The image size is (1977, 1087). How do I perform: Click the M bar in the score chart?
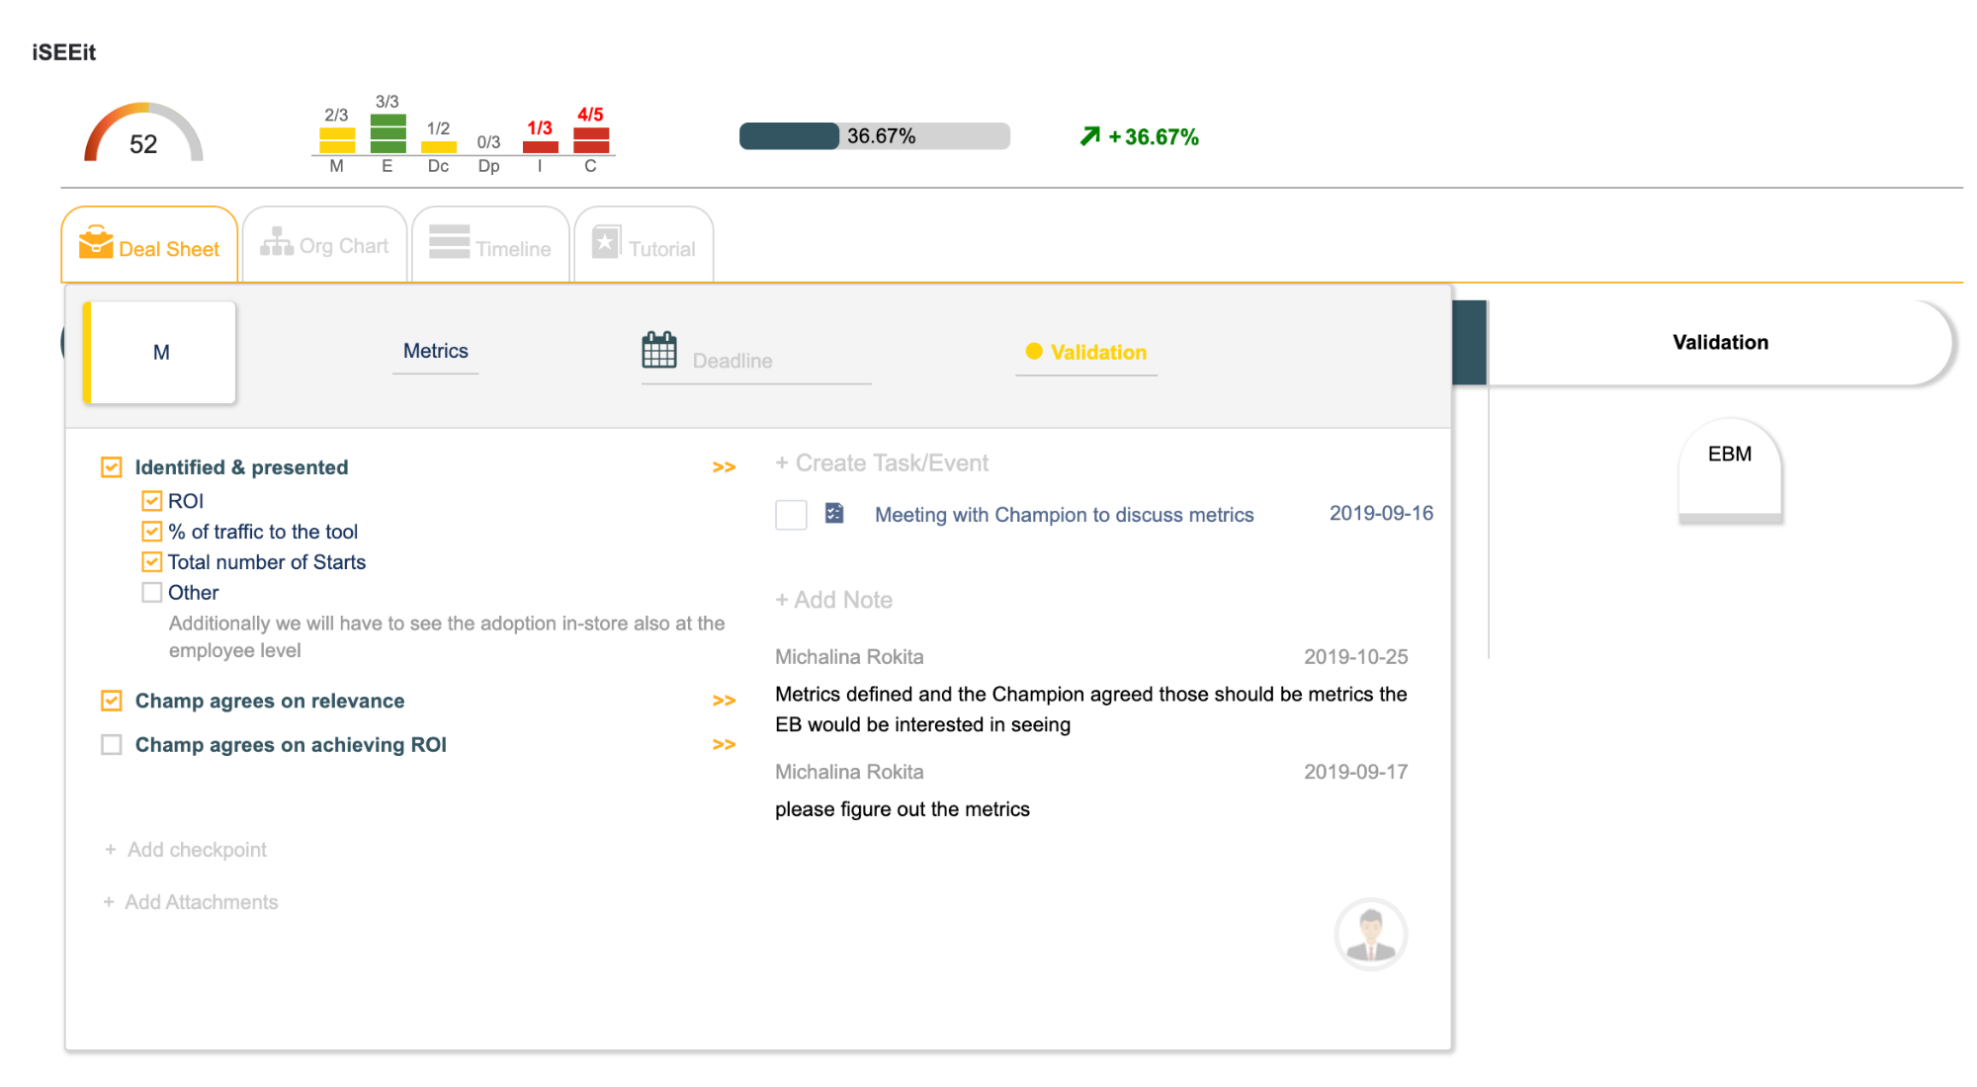pos(337,140)
